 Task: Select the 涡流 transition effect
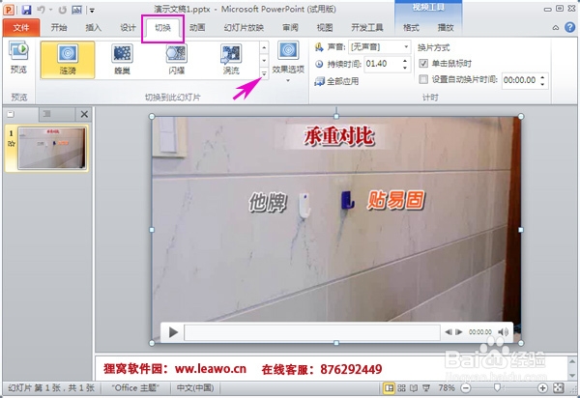231,60
